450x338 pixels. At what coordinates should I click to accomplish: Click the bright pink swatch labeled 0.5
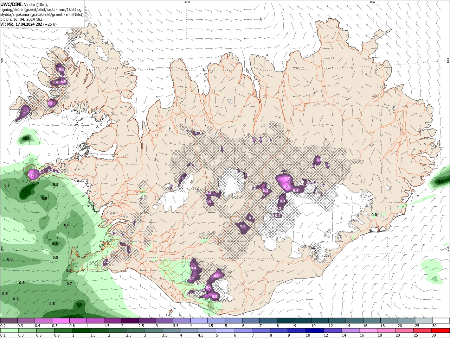coord(60,321)
